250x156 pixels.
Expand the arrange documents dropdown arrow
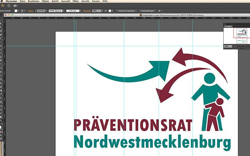pyautogui.click(x=17, y=6)
